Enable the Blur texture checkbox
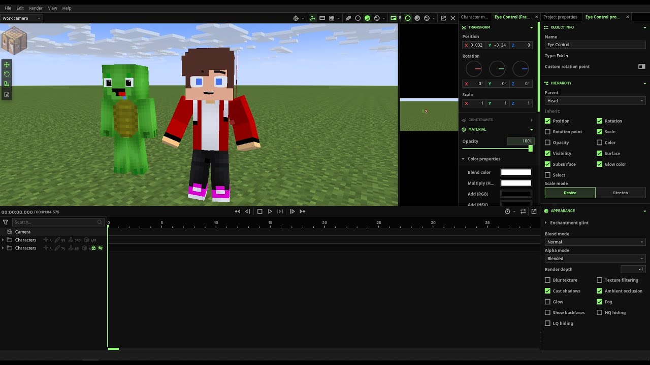The image size is (650, 365). (x=547, y=280)
